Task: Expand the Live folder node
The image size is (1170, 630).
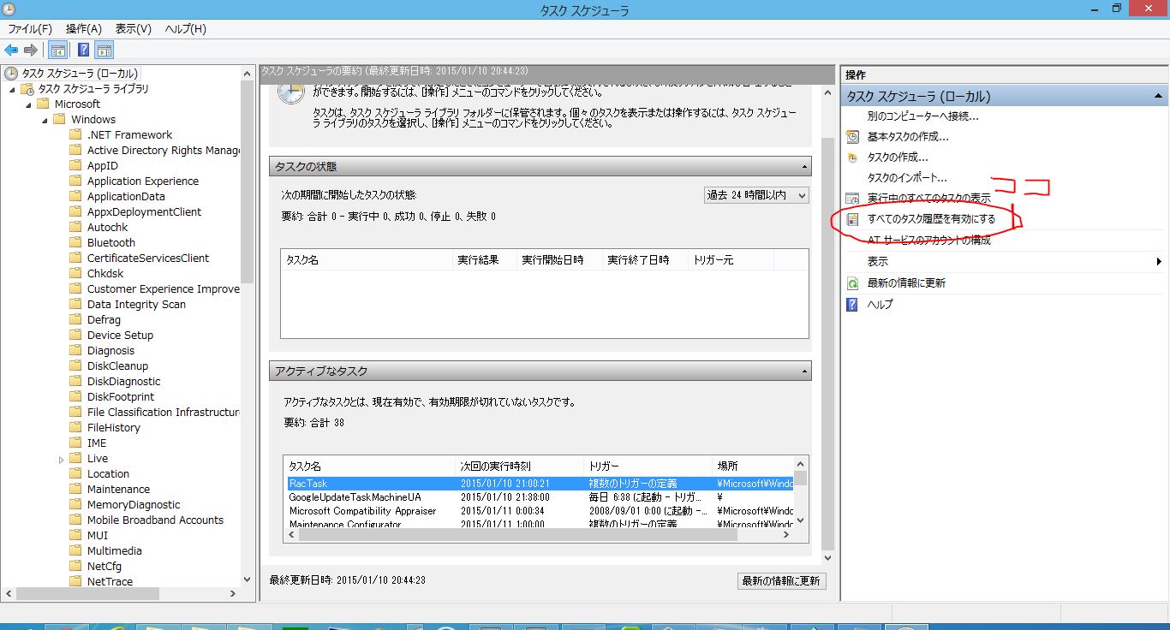Action: pos(62,459)
